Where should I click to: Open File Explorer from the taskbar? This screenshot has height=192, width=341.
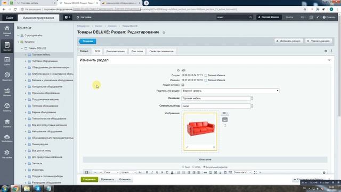tap(27, 188)
